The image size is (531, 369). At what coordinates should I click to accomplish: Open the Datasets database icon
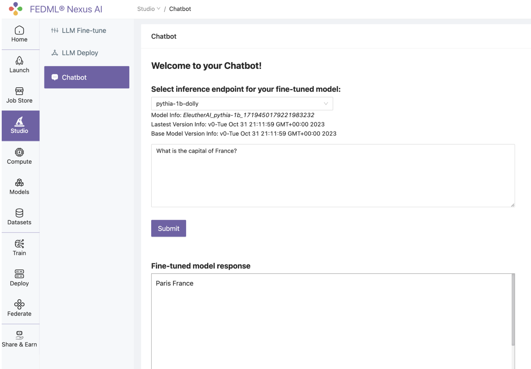coord(19,213)
